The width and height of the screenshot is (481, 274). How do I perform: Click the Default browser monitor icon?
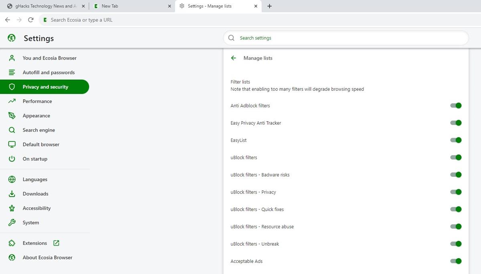pos(12,144)
